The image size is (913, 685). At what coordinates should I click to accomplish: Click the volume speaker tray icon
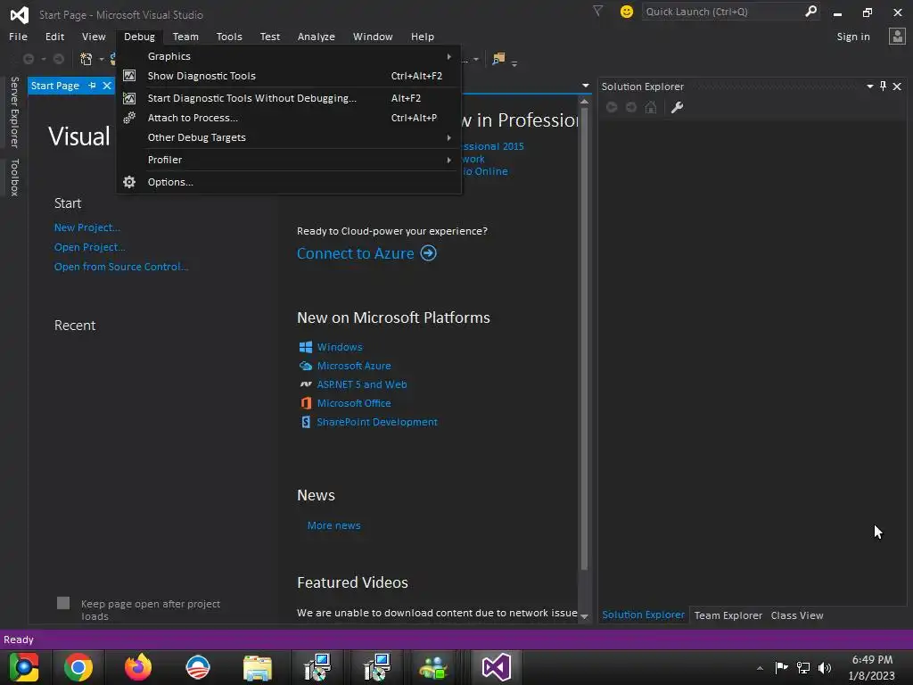coord(825,667)
